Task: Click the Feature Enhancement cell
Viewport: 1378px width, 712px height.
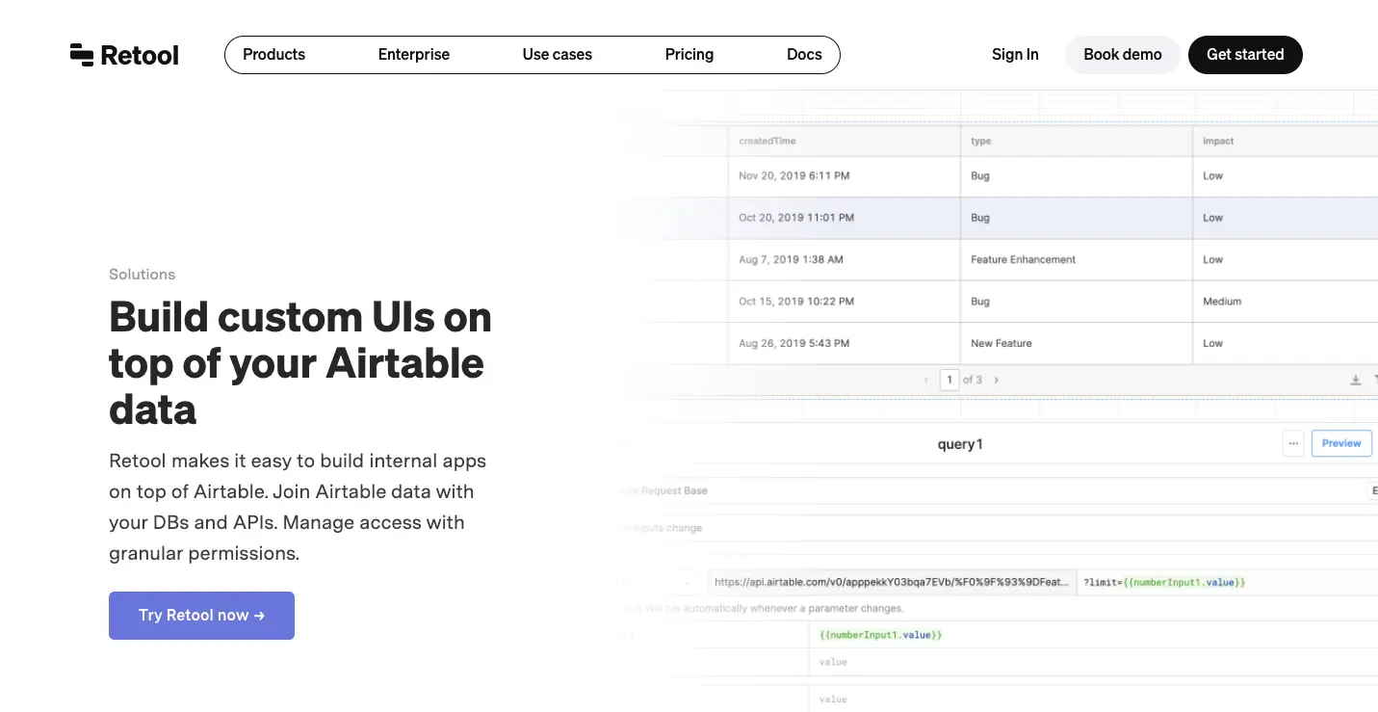Action: [x=1077, y=260]
